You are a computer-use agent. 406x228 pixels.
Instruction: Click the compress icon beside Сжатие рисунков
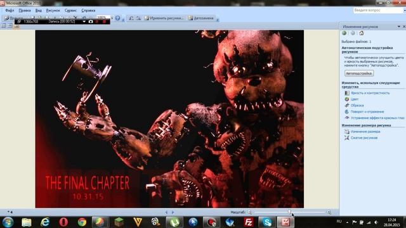(x=347, y=138)
